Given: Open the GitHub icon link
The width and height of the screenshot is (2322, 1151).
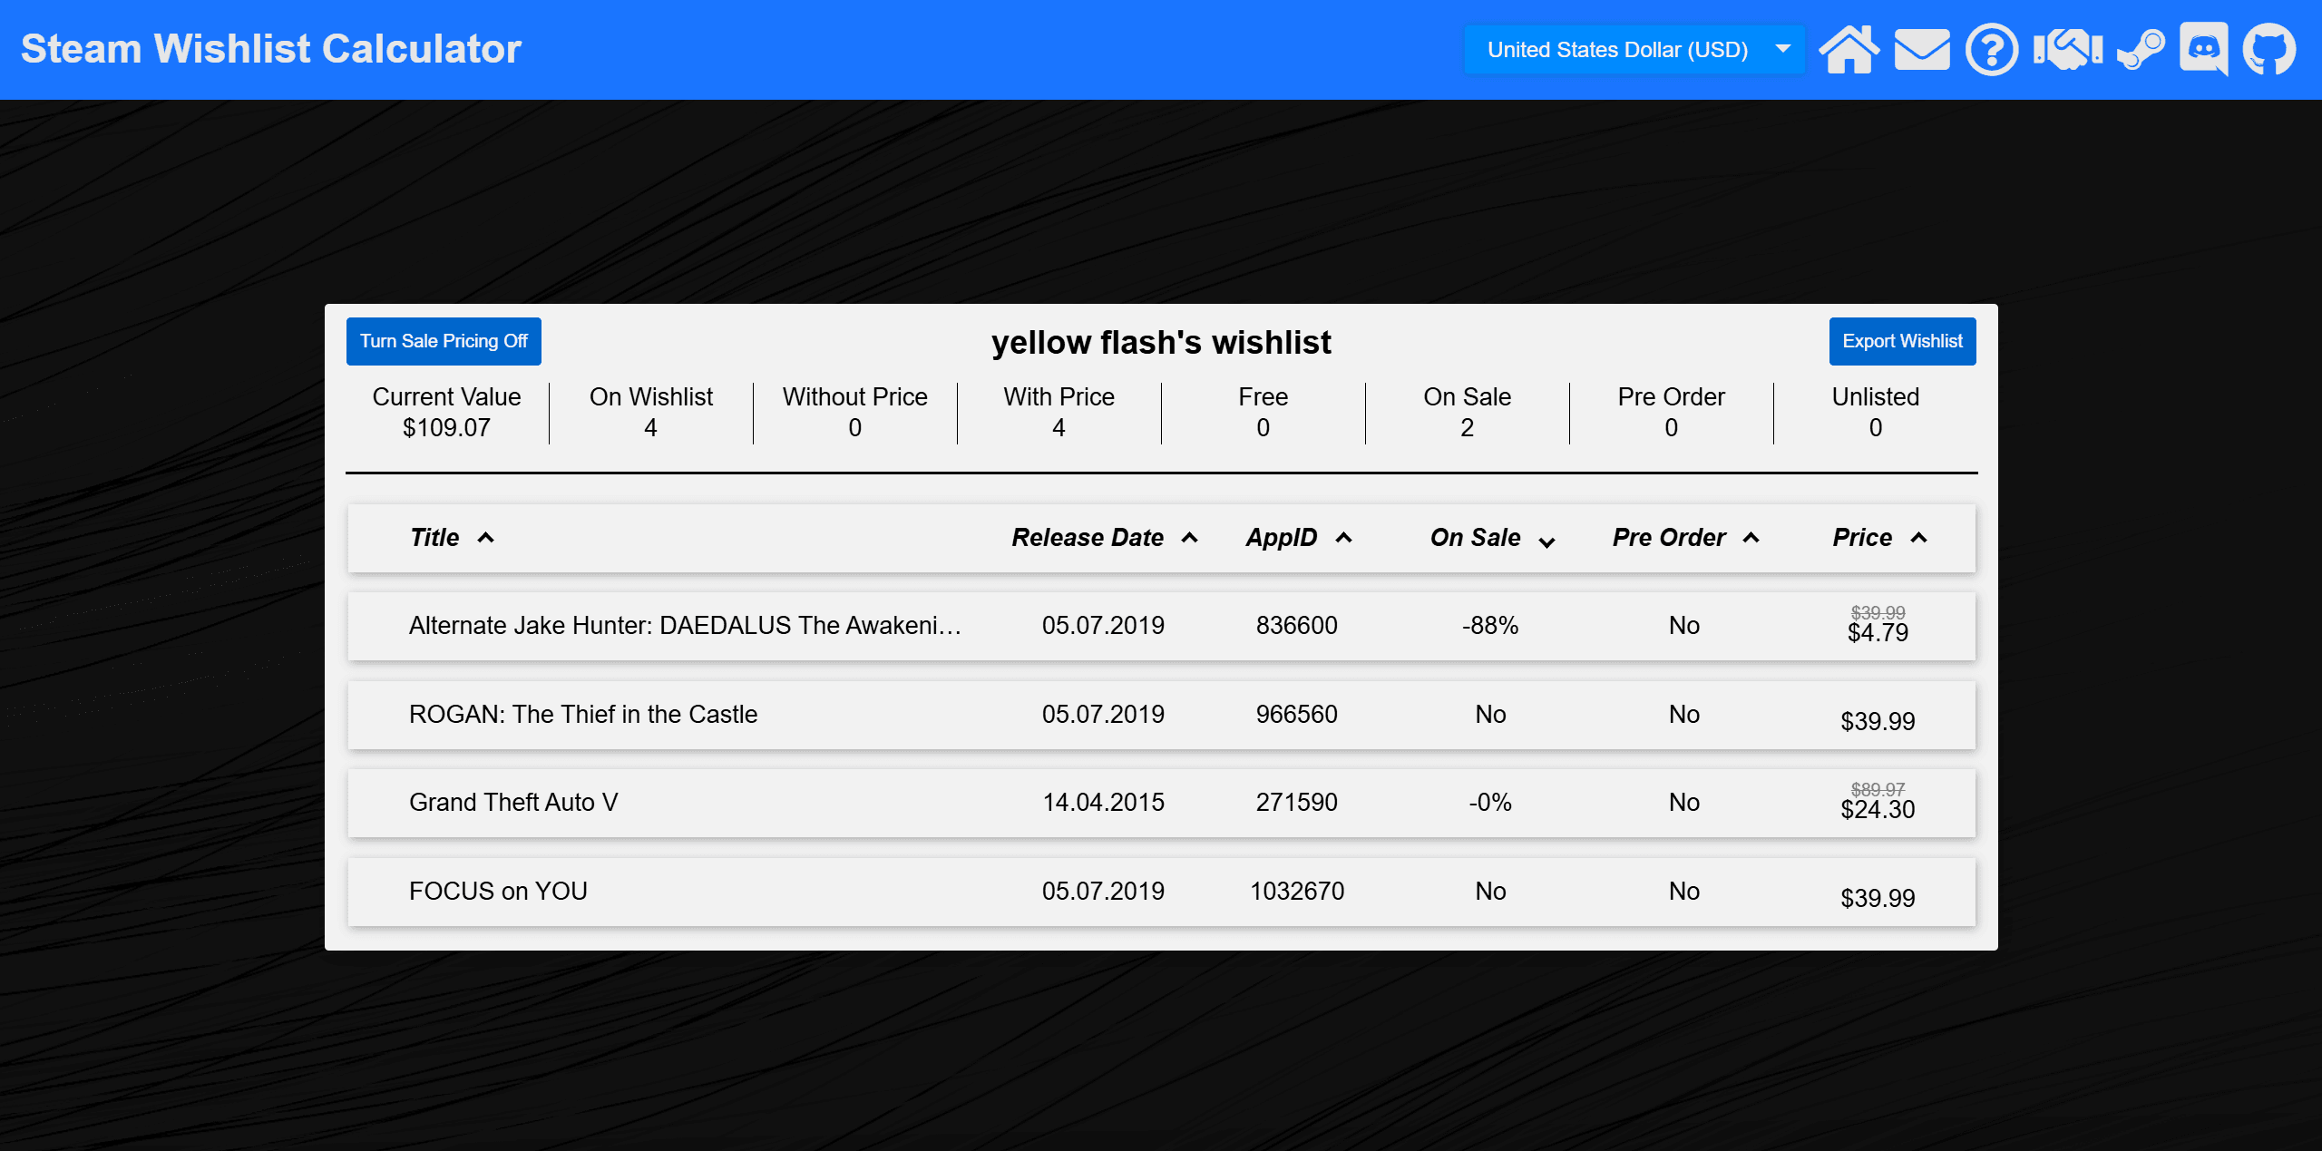Looking at the screenshot, I should click(x=2269, y=49).
